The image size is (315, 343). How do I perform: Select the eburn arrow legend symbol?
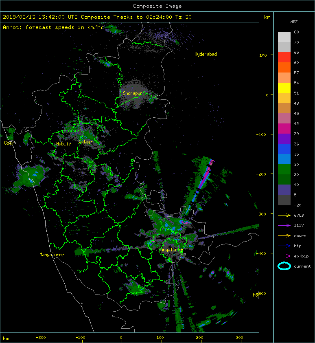point(284,235)
